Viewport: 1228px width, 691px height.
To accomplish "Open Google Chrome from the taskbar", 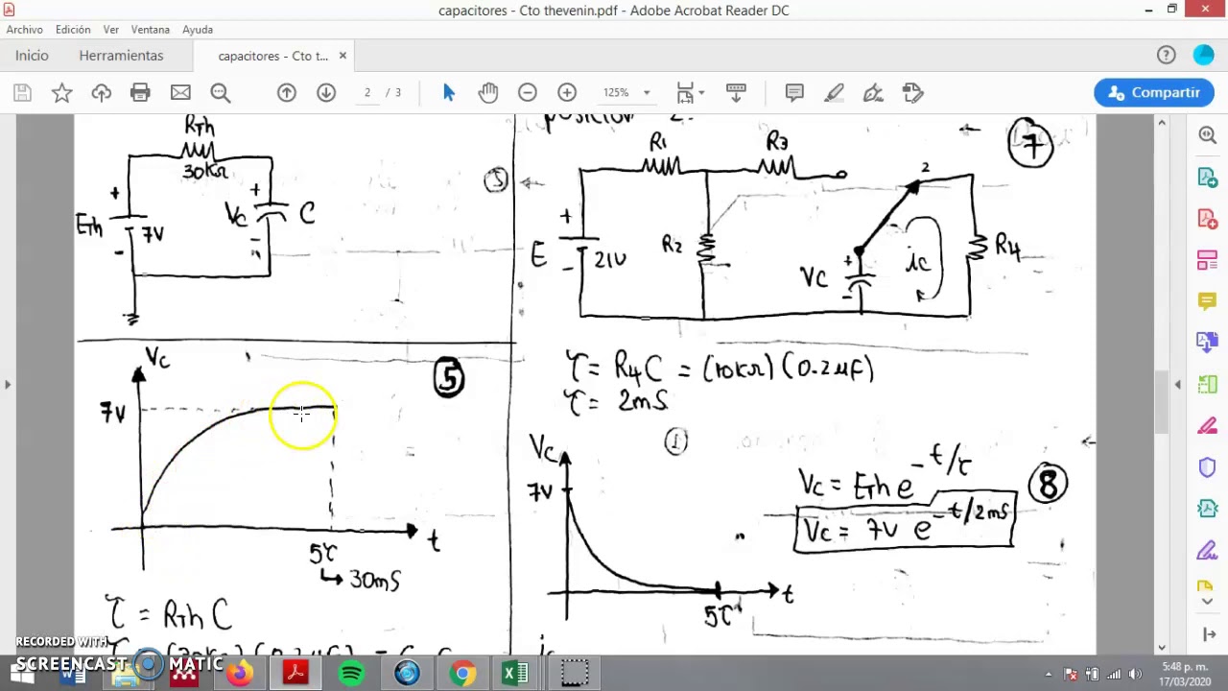I will [462, 673].
